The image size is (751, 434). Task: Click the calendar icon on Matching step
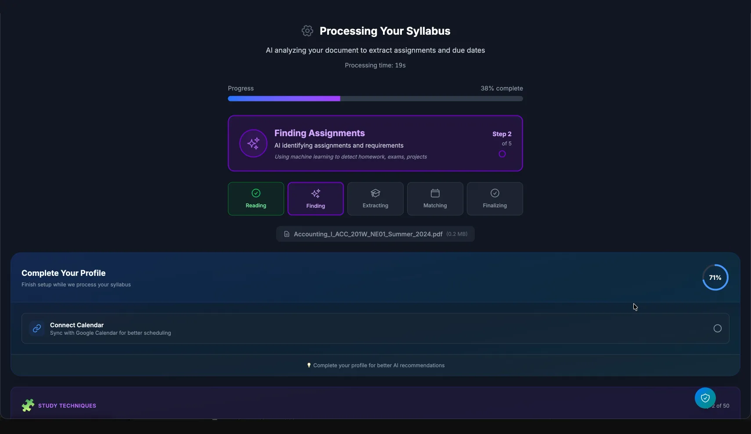(x=435, y=193)
